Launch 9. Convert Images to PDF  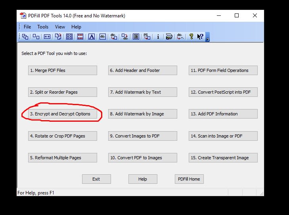coord(143,136)
